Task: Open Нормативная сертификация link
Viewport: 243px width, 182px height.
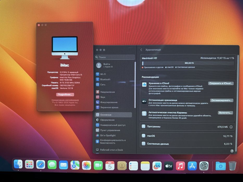Action: pyautogui.click(x=65, y=100)
